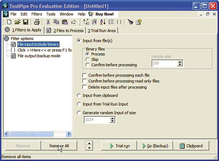219x161 pixels.
Task: Select Skip binary files option
Action: [x=88, y=59]
